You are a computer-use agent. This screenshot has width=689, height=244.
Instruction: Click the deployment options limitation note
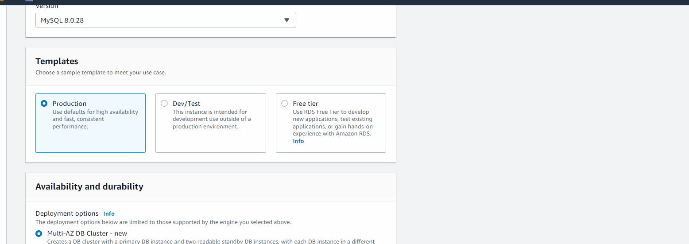(x=163, y=222)
